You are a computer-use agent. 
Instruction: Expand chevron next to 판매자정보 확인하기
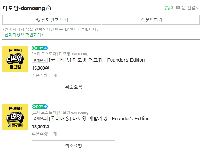tap(42, 35)
